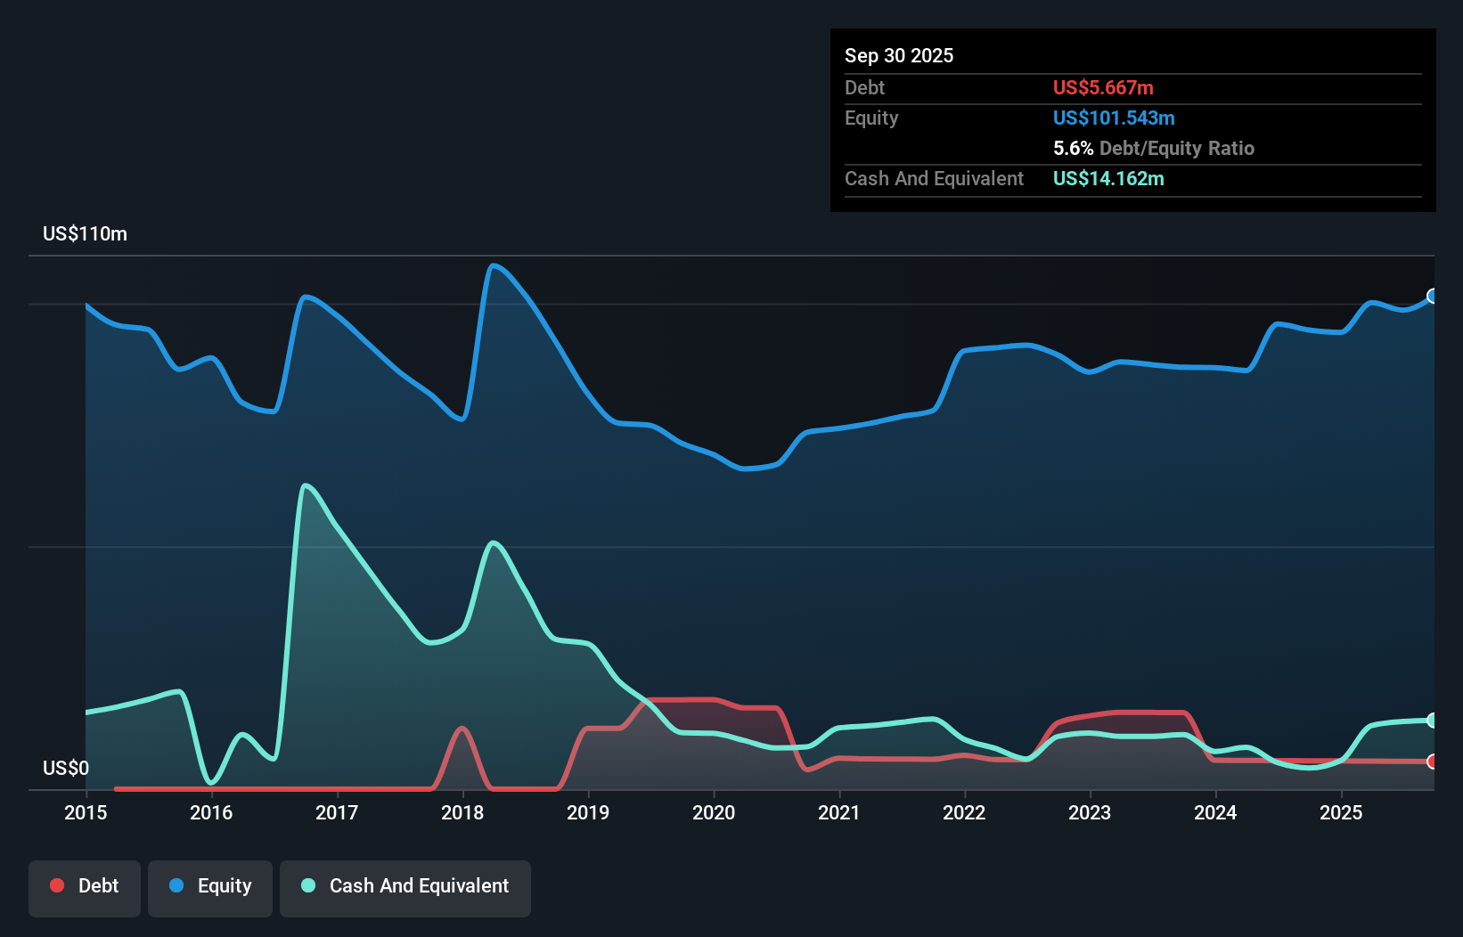Open the Debt/Equity Ratio detail row
The height and width of the screenshot is (937, 1463).
click(x=1154, y=148)
